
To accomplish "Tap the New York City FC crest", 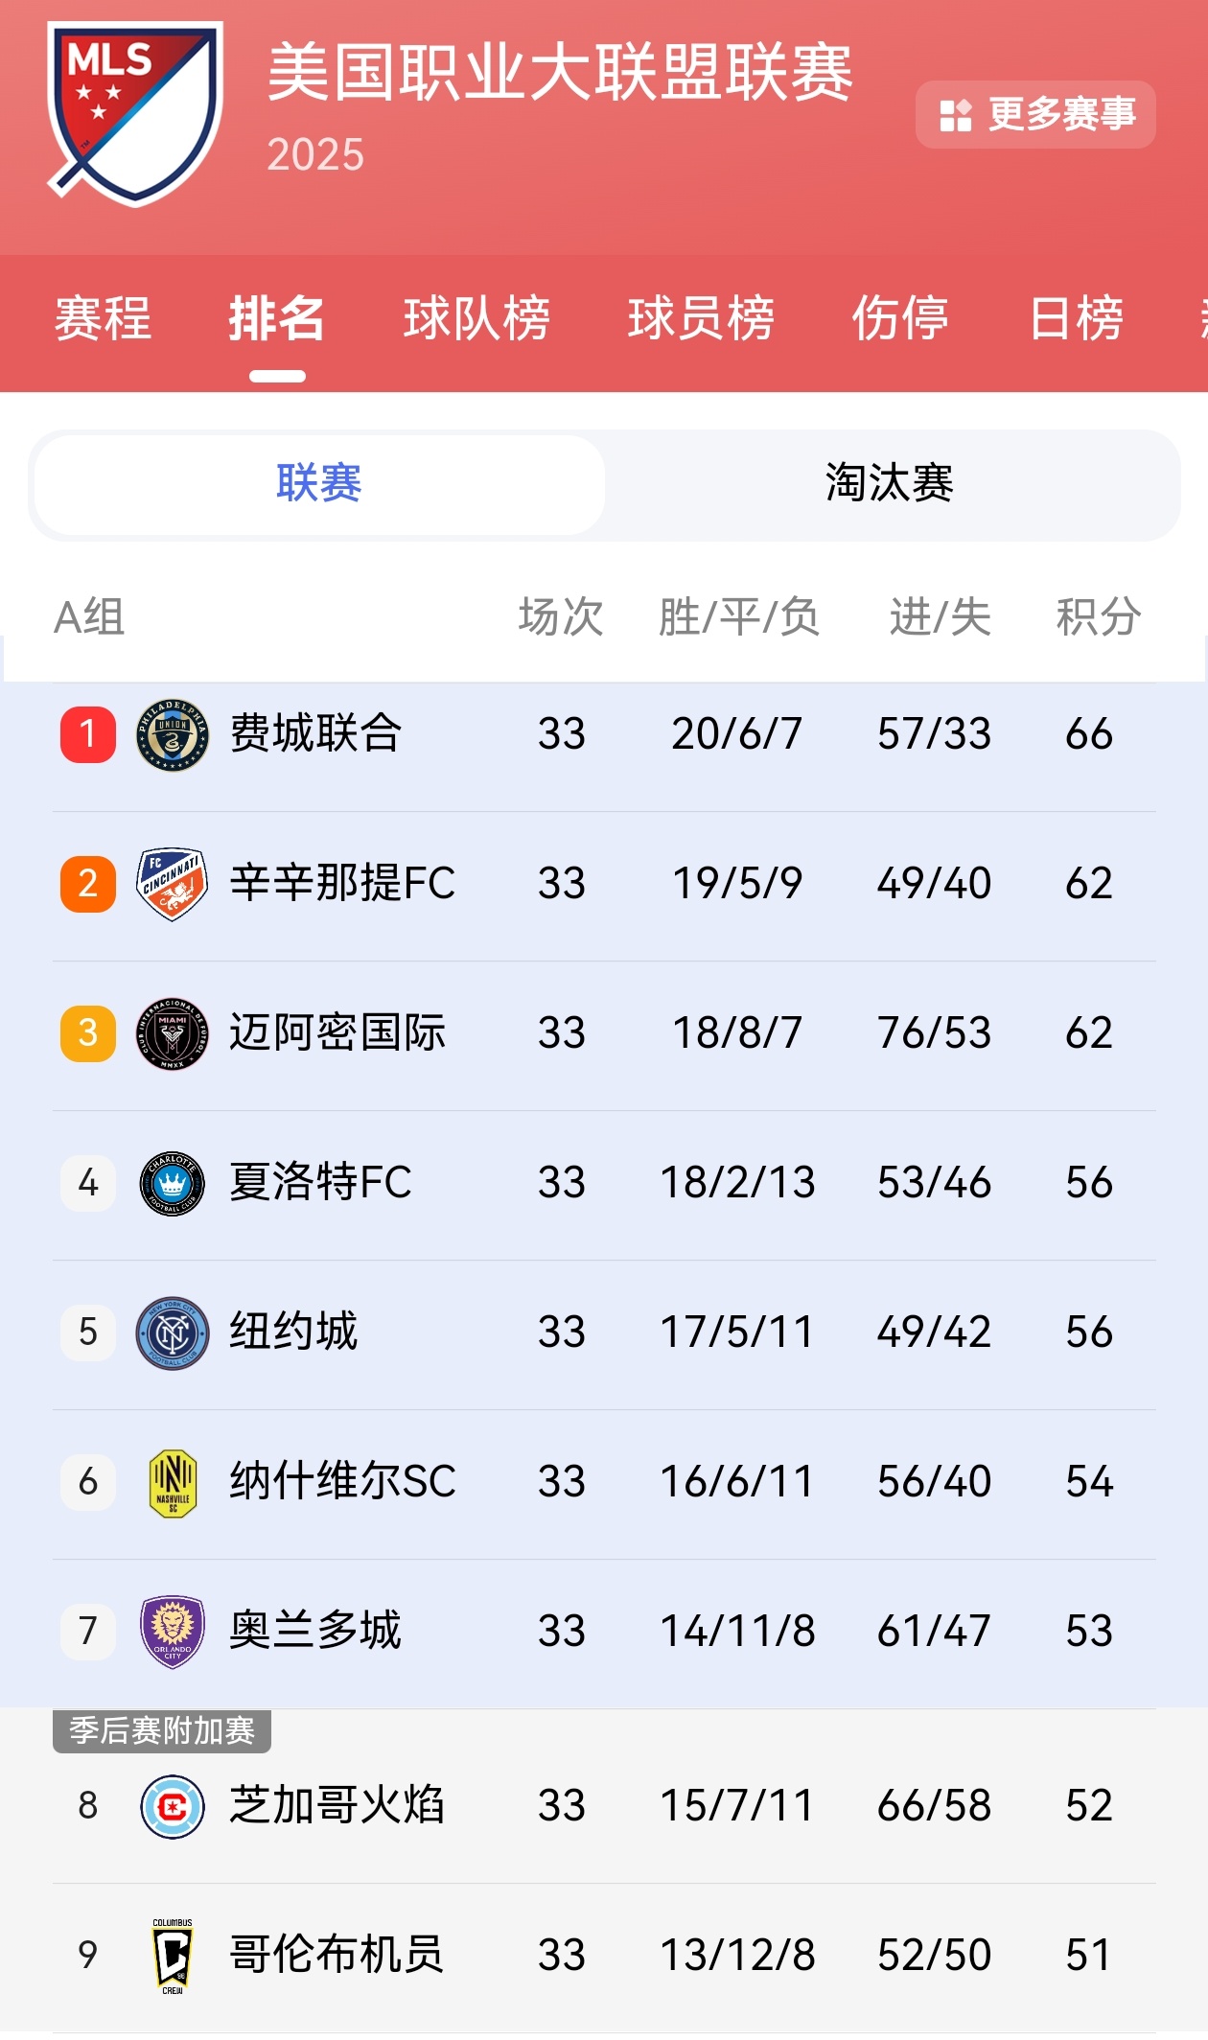I will pyautogui.click(x=173, y=1333).
